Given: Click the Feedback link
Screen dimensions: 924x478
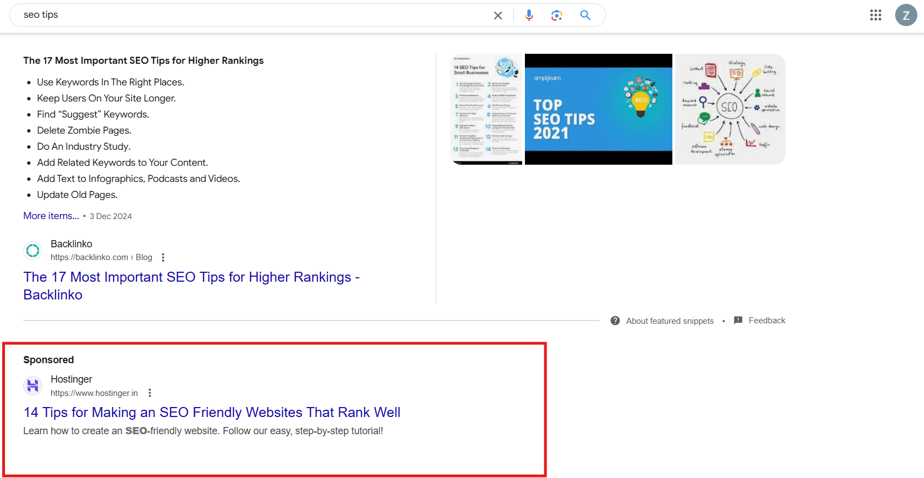Looking at the screenshot, I should click(767, 321).
